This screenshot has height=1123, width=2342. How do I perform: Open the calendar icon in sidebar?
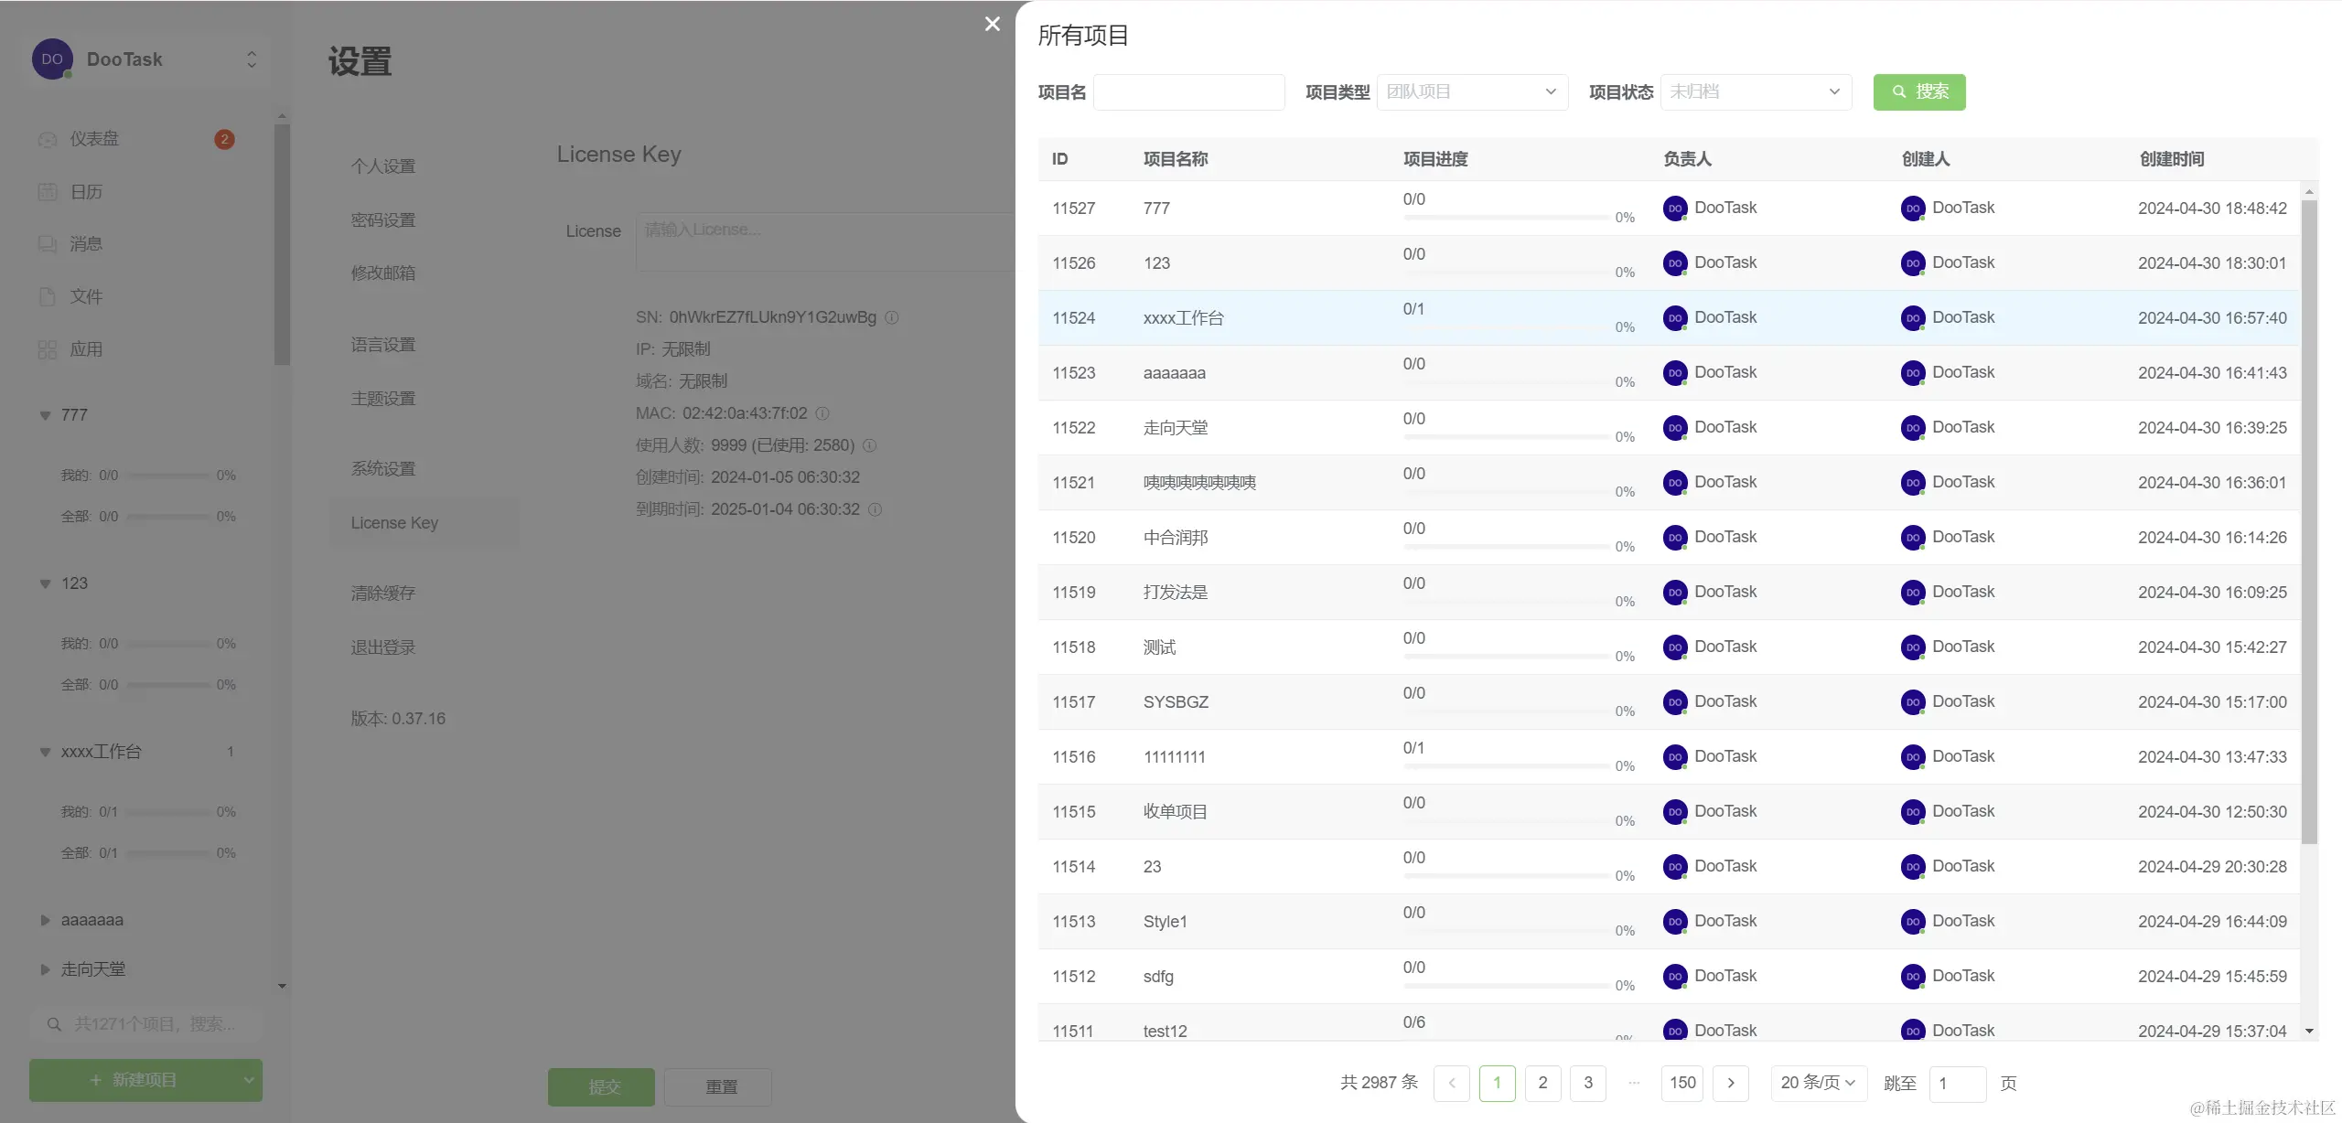tap(48, 192)
